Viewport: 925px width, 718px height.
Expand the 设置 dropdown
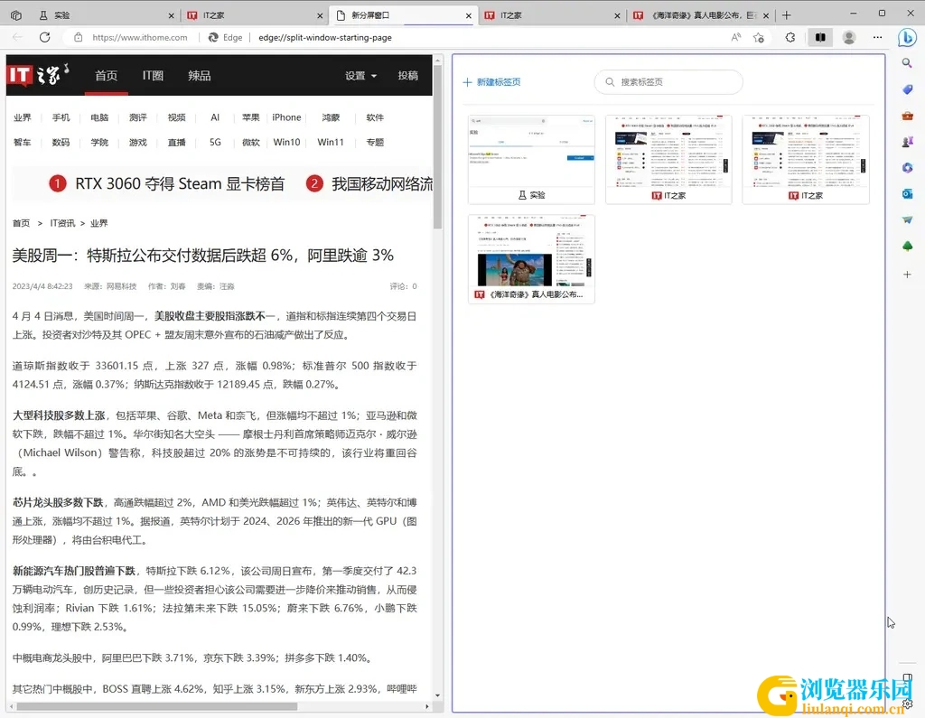(361, 76)
